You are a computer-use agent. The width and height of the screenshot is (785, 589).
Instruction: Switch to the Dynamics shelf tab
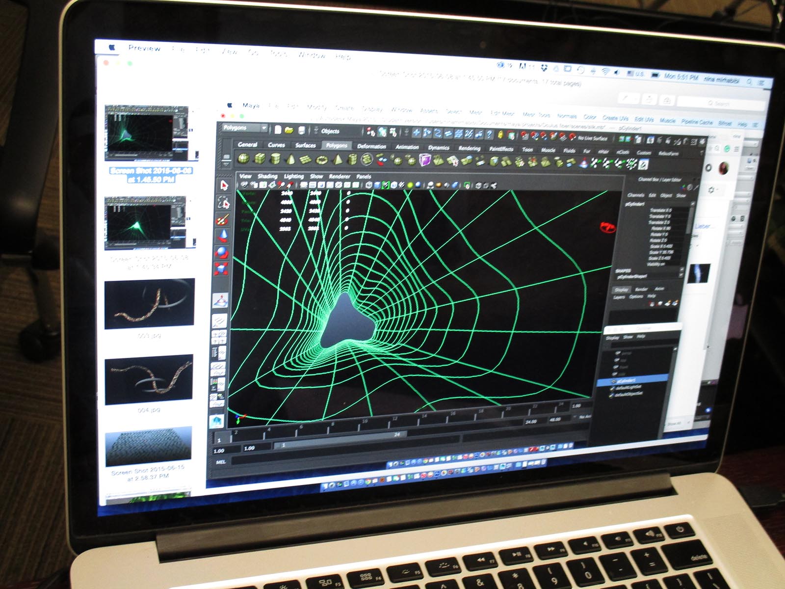(x=439, y=147)
